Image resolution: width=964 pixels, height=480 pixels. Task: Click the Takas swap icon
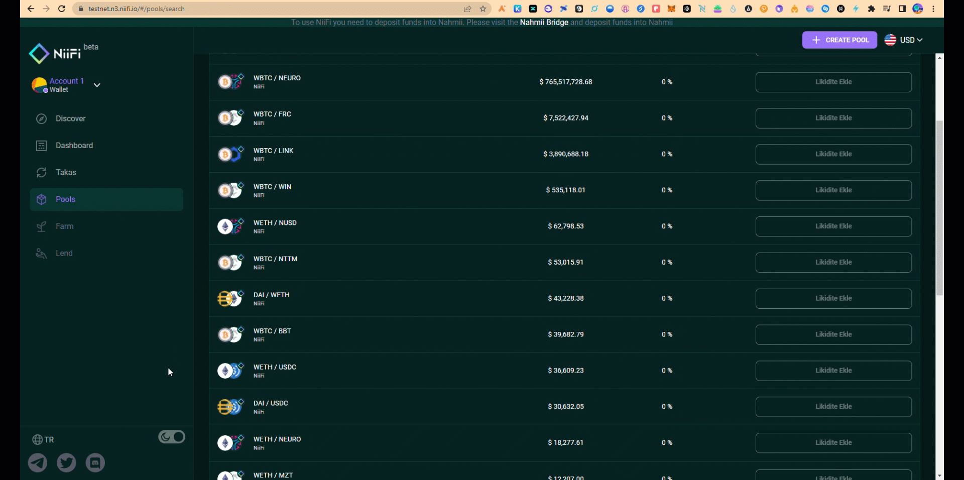coord(42,172)
